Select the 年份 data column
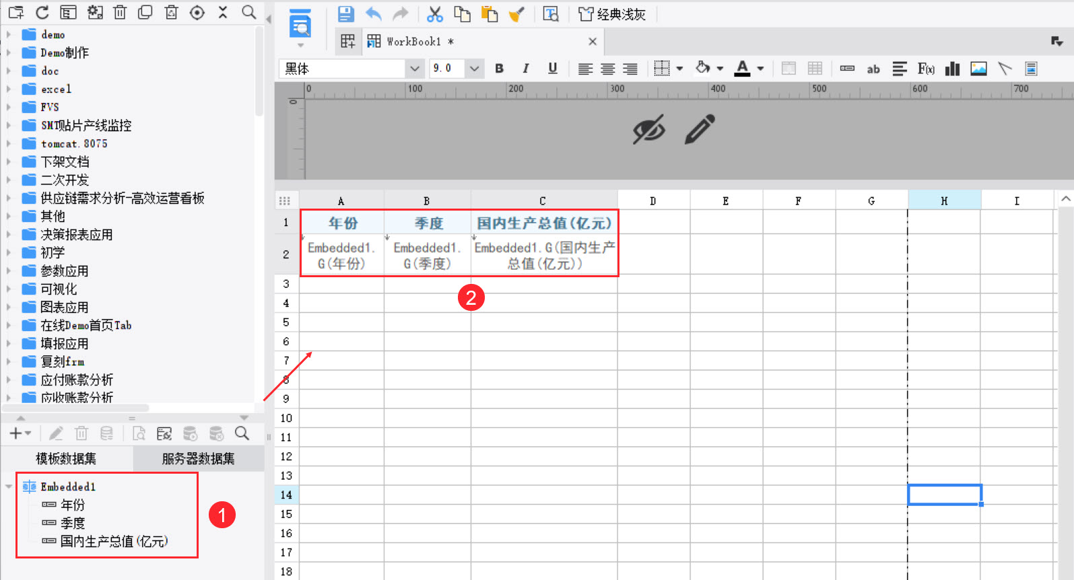This screenshot has width=1074, height=580. (x=73, y=505)
